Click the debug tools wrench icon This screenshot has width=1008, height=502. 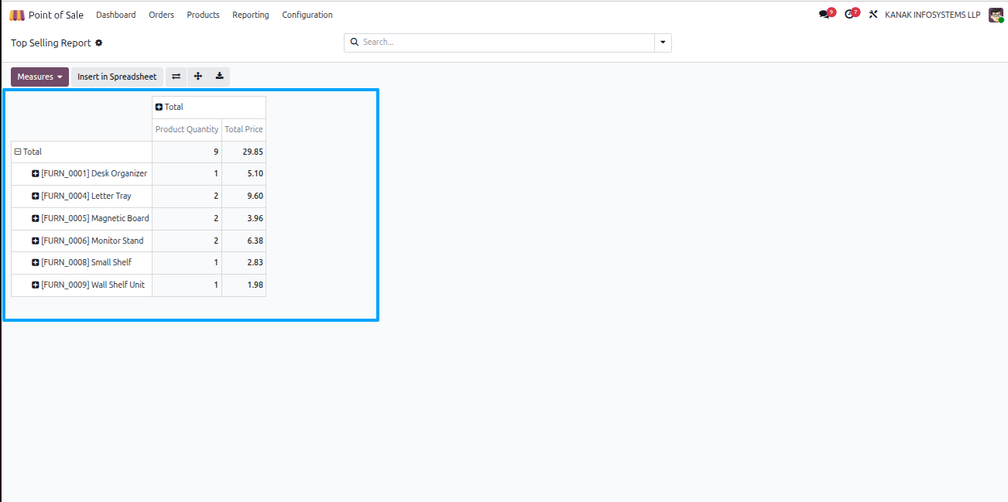point(873,15)
